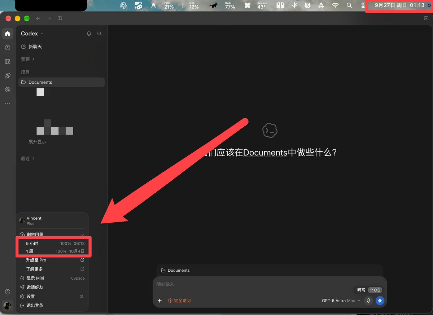Choose 邀请好友 in the account menu
433x315 pixels.
pos(52,287)
